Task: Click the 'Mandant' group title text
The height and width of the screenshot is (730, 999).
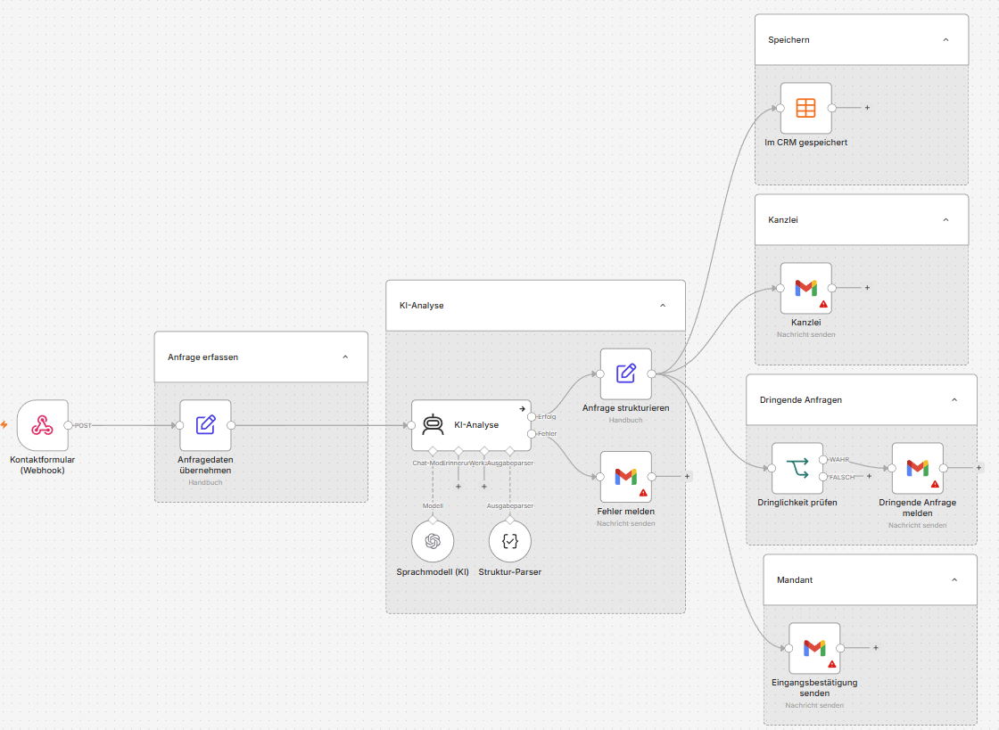Action: pyautogui.click(x=795, y=579)
